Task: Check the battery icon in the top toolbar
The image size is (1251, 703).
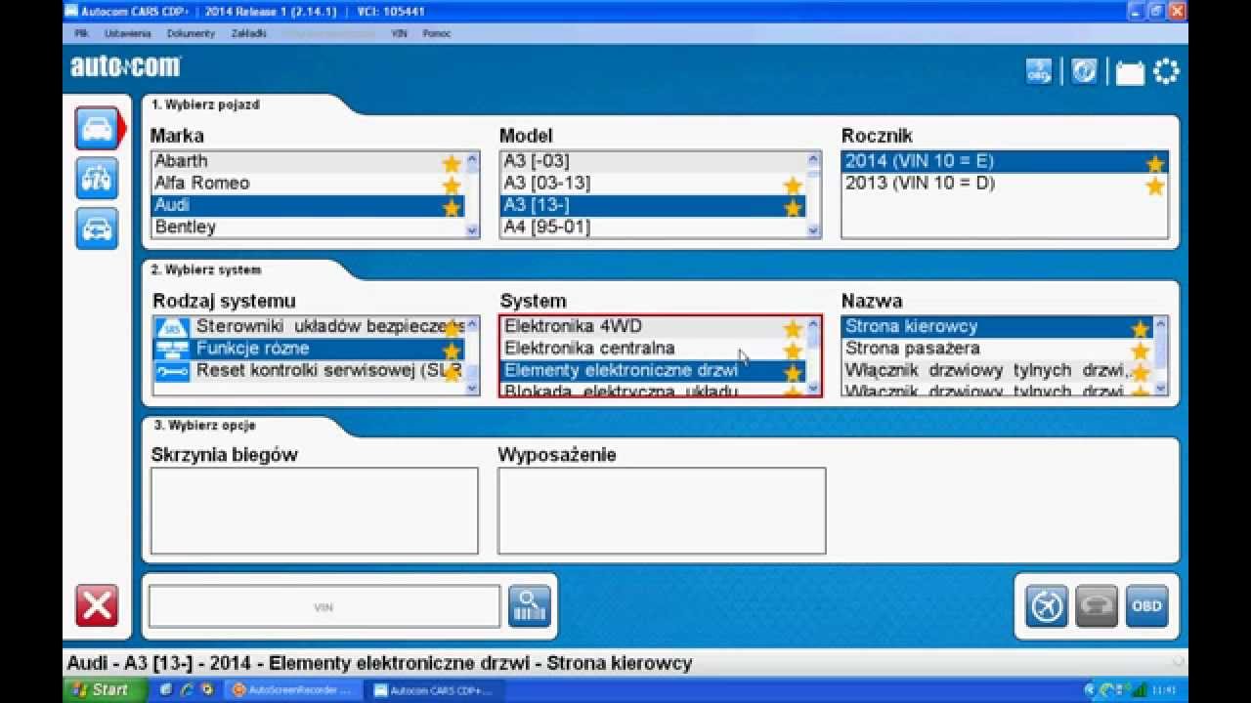Action: click(1130, 72)
